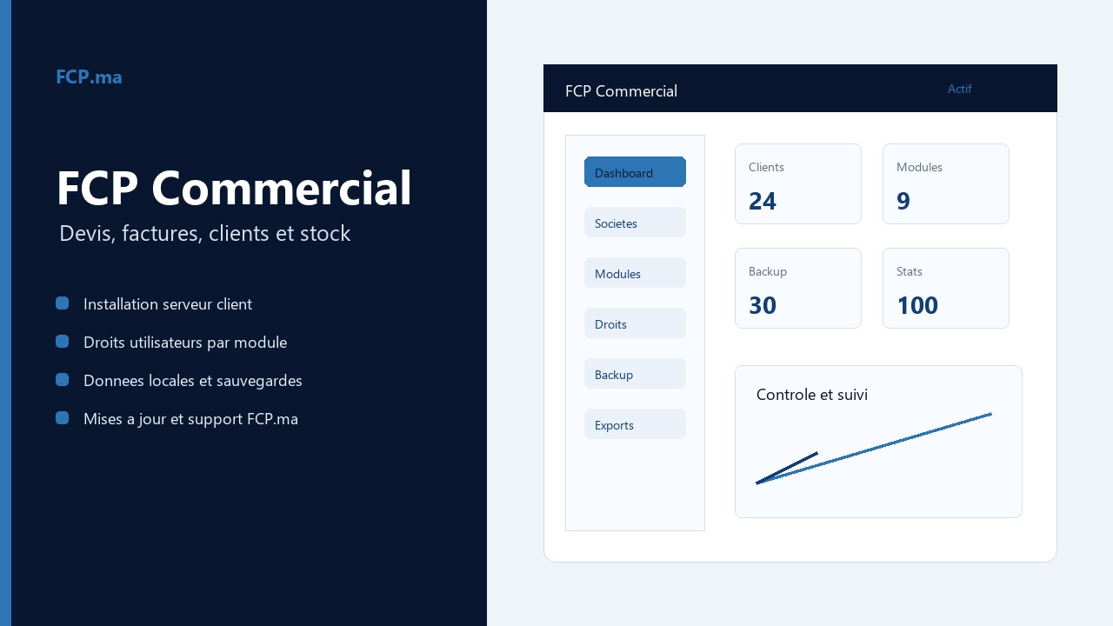Screen dimensions: 1113x626
Task: Go to the Modules sidebar entry
Action: pyautogui.click(x=635, y=273)
